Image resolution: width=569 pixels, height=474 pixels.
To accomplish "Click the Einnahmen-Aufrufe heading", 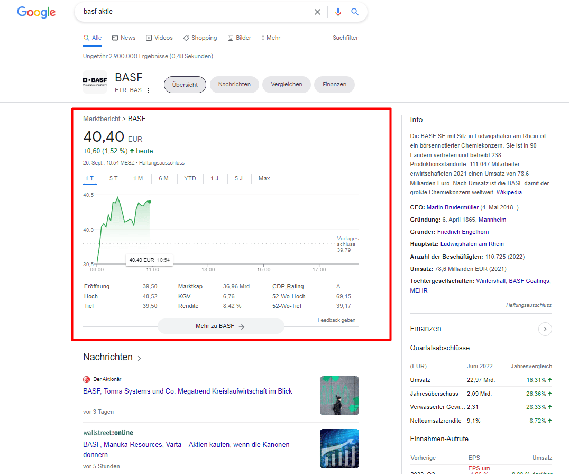I will pyautogui.click(x=439, y=439).
